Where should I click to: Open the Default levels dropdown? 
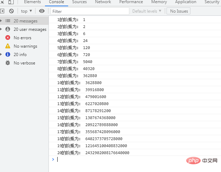point(147,11)
